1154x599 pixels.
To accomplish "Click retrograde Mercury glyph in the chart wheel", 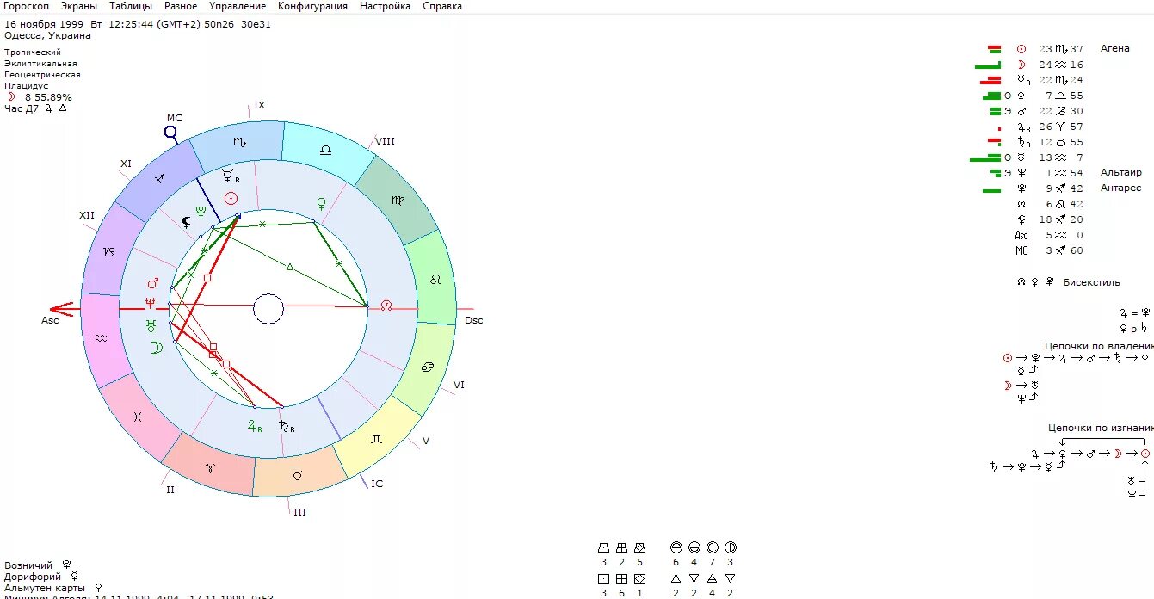I will coord(230,176).
